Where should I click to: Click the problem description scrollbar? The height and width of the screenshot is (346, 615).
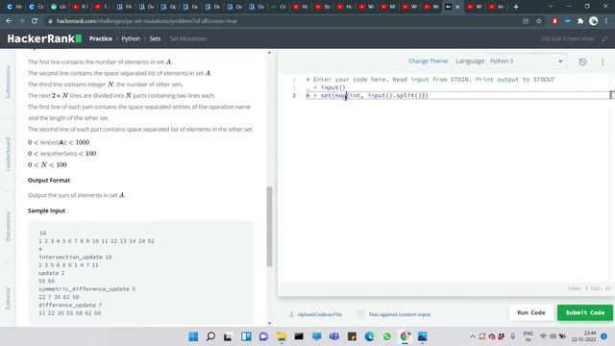pyautogui.click(x=269, y=227)
